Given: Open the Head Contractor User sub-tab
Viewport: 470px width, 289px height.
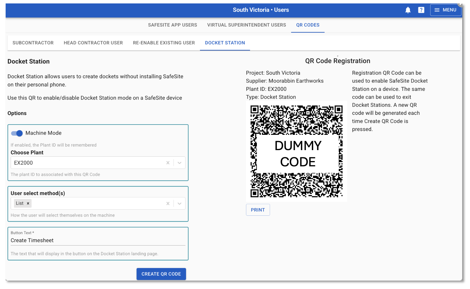Looking at the screenshot, I should (93, 43).
